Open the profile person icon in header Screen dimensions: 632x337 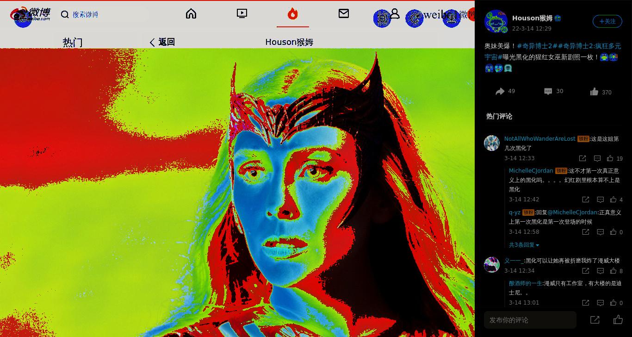(x=395, y=14)
